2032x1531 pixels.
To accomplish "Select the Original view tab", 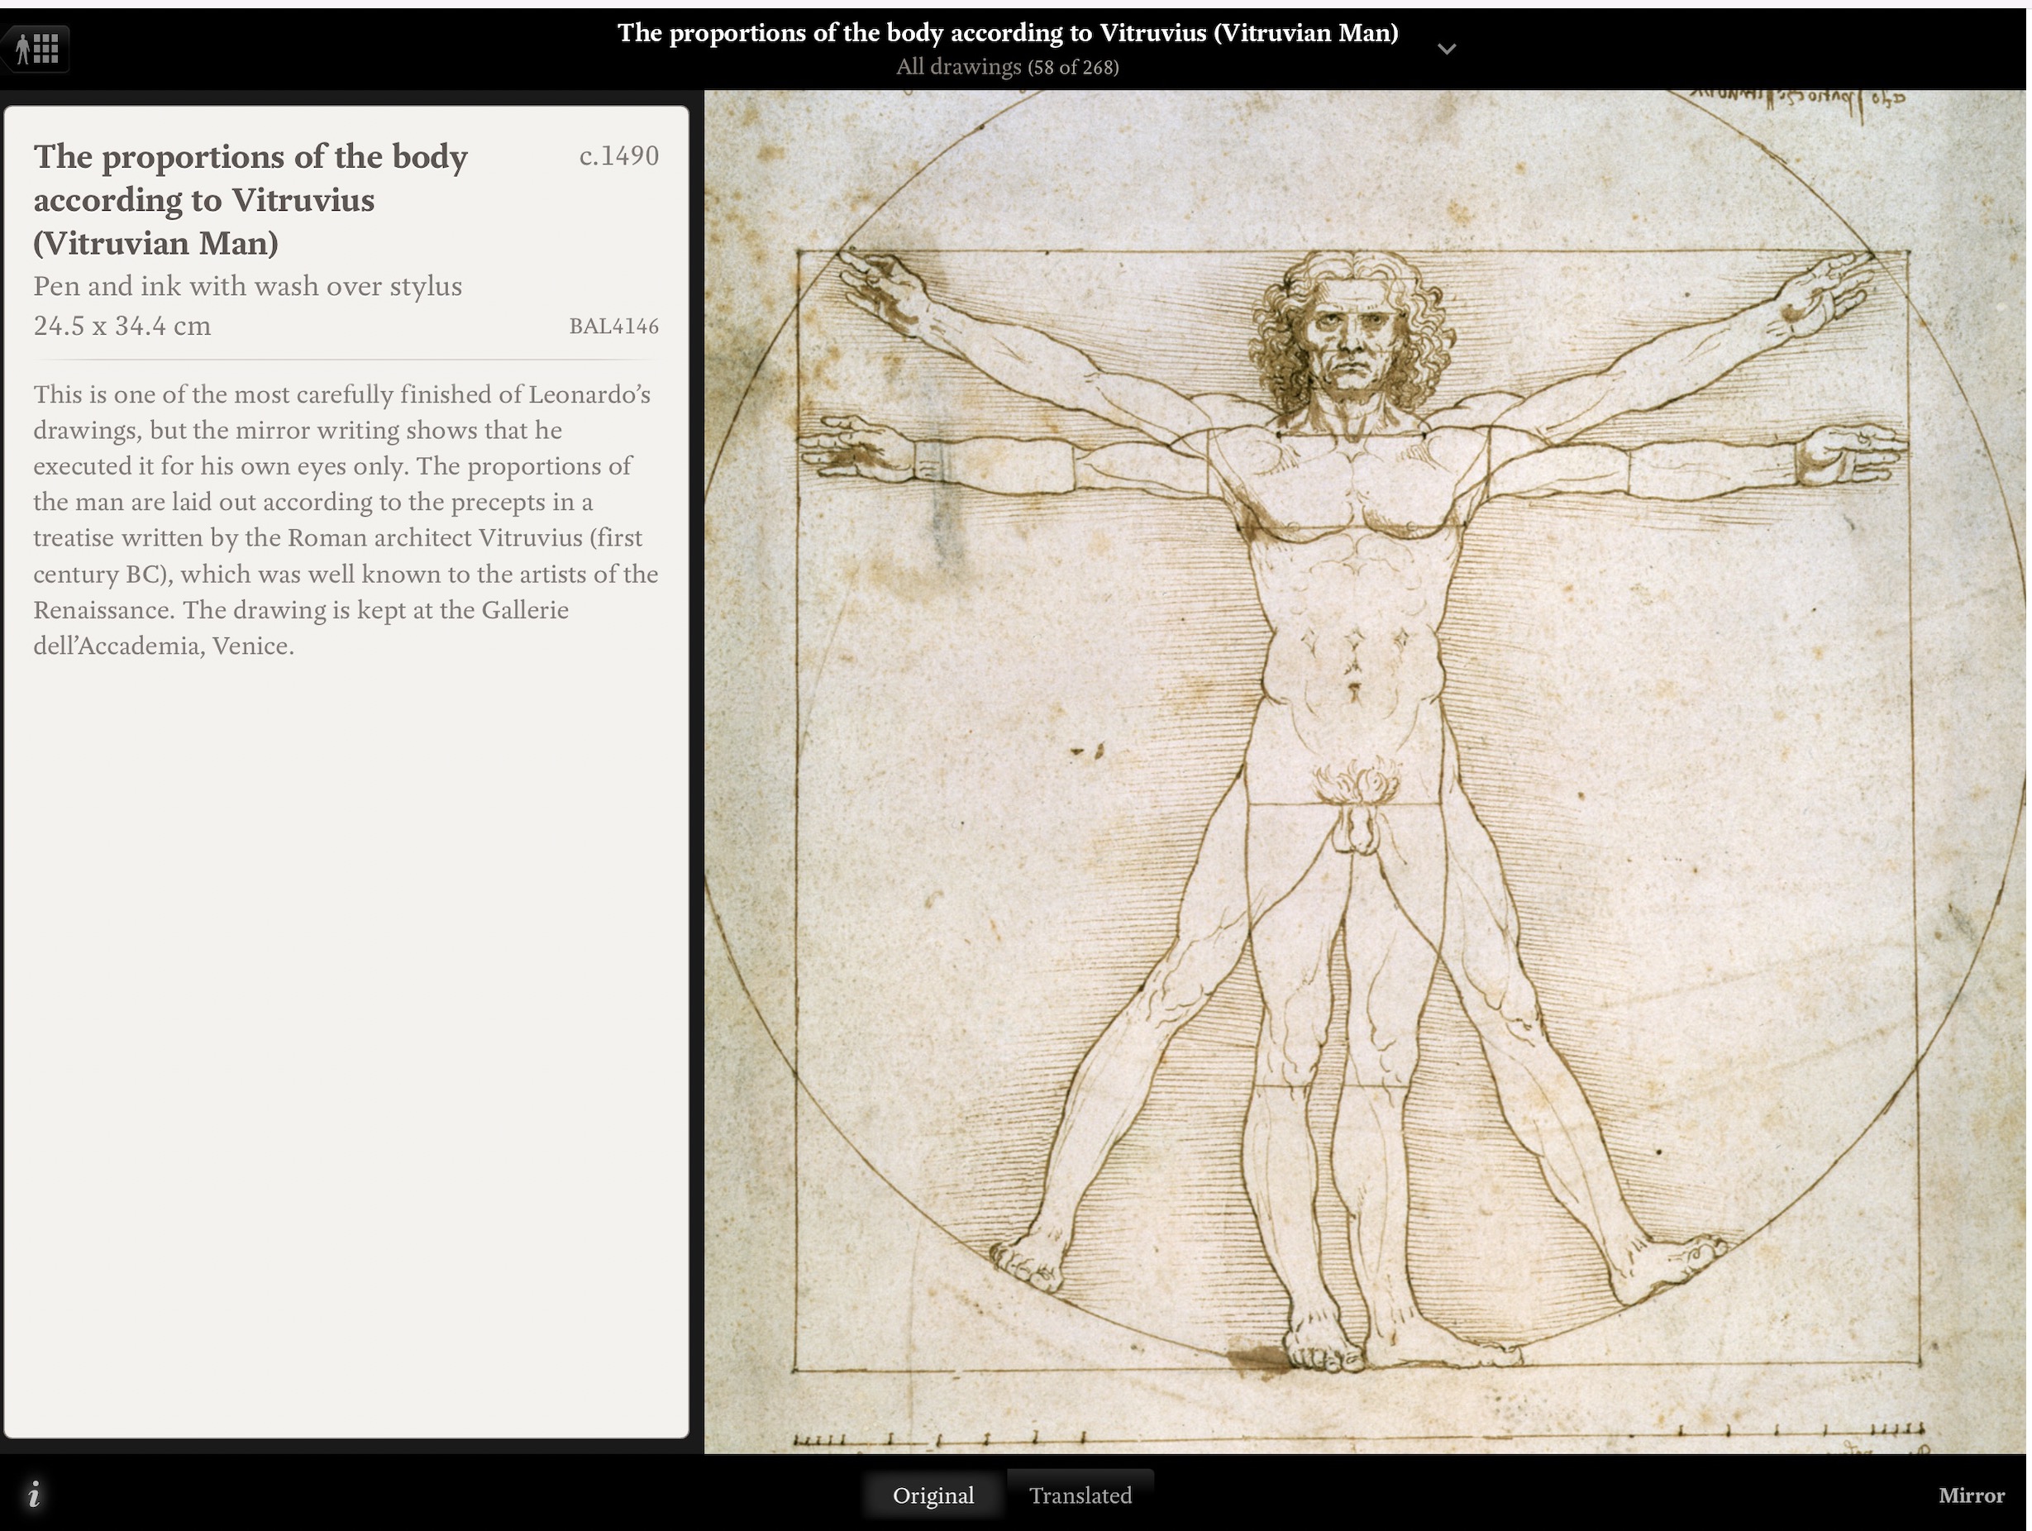I will click(933, 1495).
